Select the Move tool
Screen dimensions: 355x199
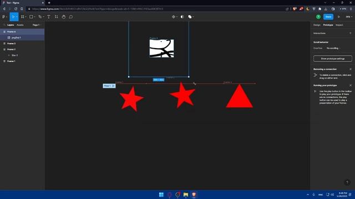(x=13, y=17)
